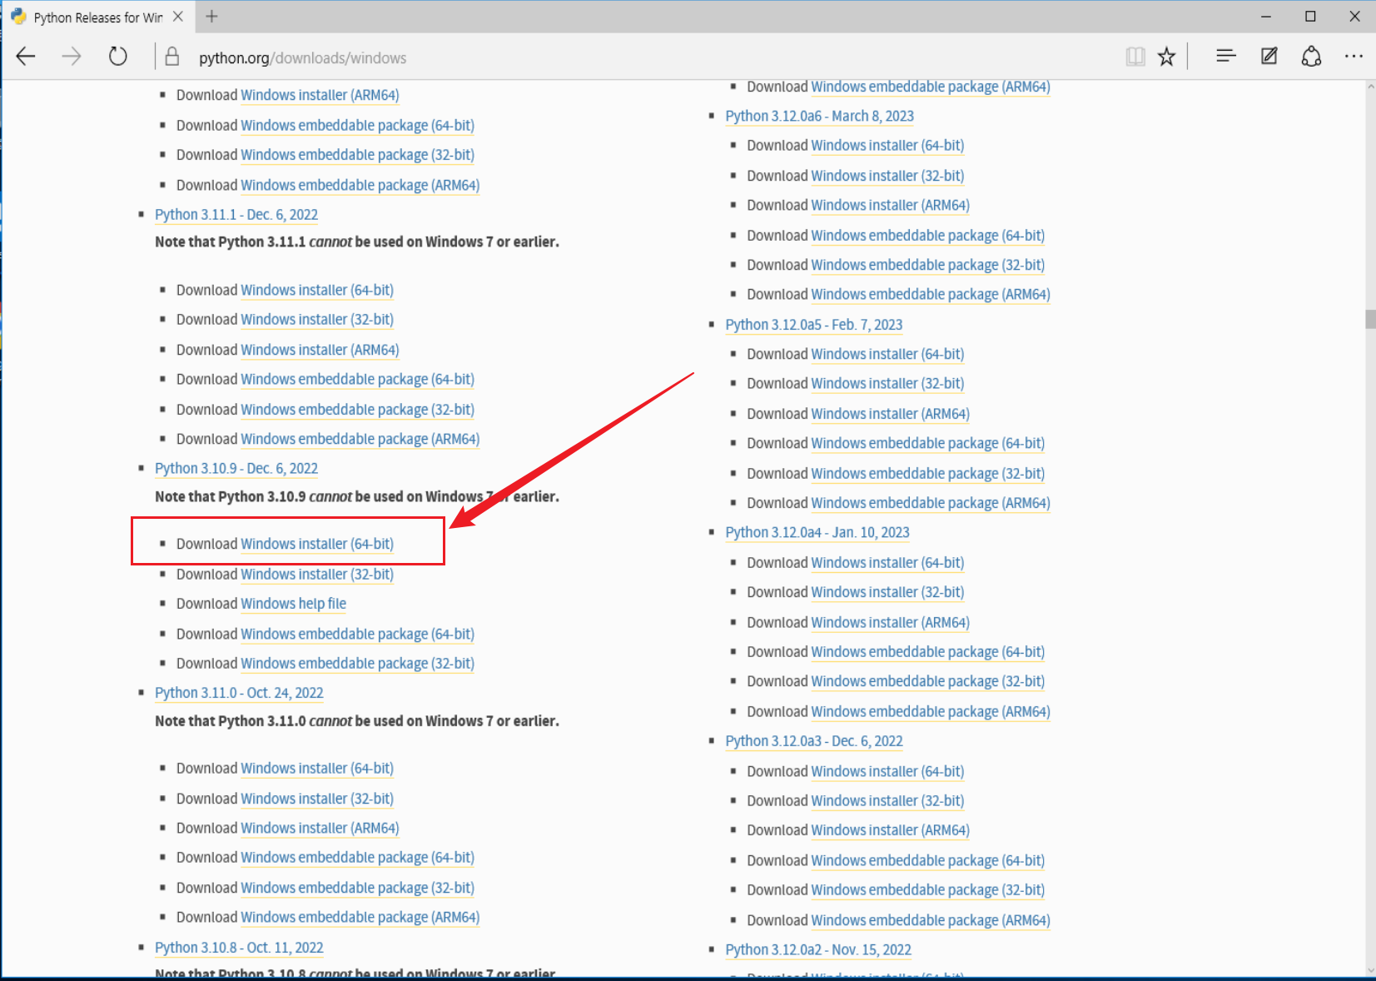Click the scrollbar up arrow
Viewport: 1376px width, 981px height.
pyautogui.click(x=1370, y=87)
